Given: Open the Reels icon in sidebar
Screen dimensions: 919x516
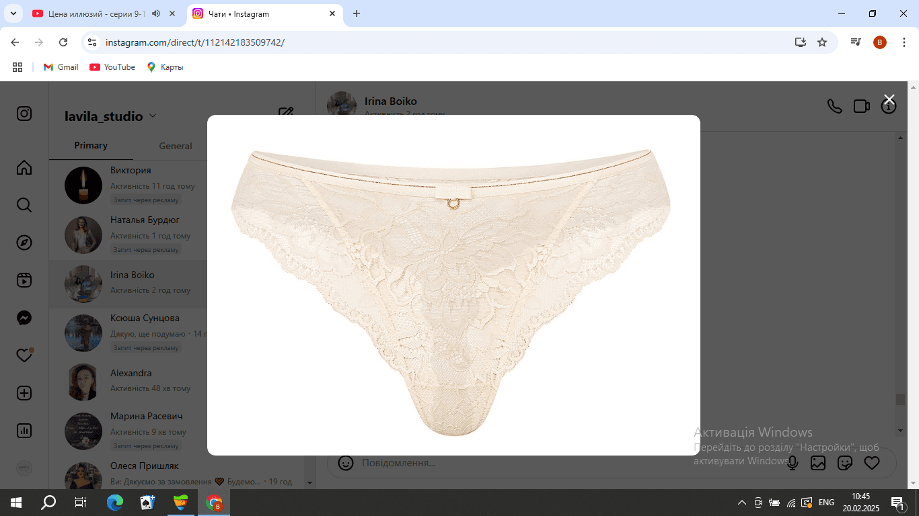Looking at the screenshot, I should click(24, 280).
